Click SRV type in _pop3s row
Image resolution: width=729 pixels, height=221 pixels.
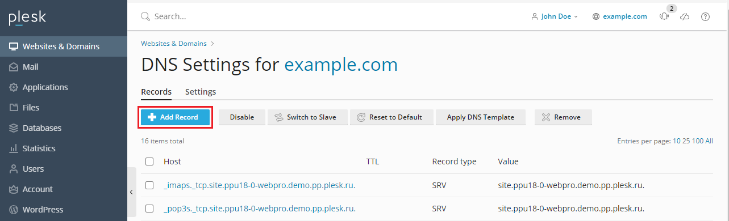439,209
